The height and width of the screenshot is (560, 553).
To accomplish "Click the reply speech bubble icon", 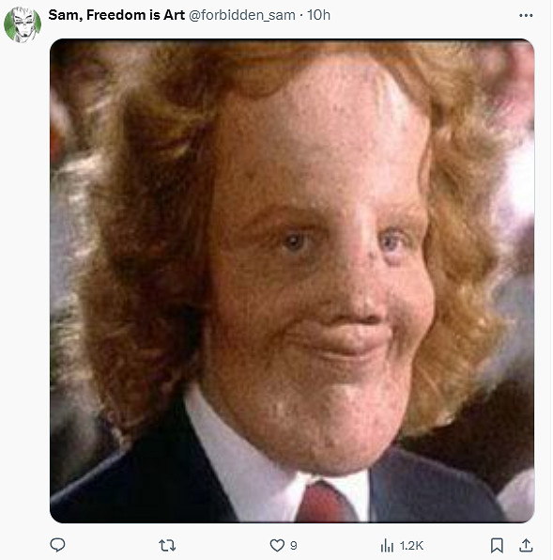I will pyautogui.click(x=57, y=545).
